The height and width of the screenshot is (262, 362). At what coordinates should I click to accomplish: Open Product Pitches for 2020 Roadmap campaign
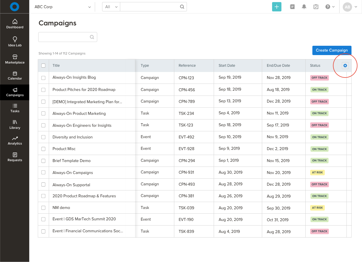click(x=84, y=89)
